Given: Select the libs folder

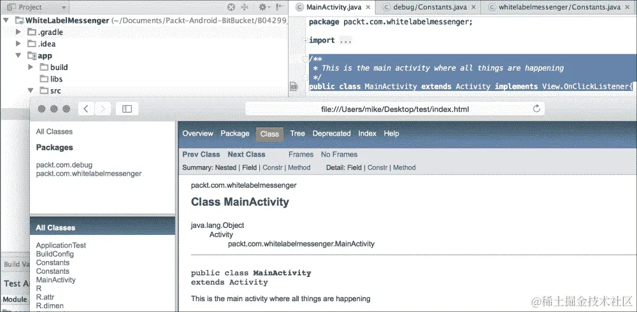Looking at the screenshot, I should click(x=51, y=79).
